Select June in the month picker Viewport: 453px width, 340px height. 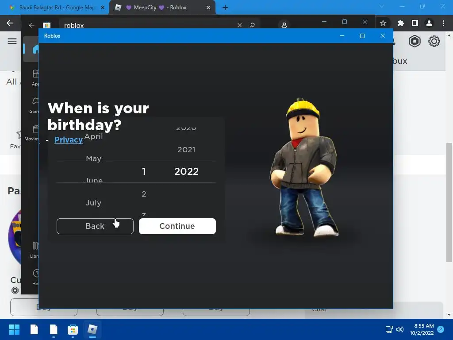pyautogui.click(x=94, y=181)
